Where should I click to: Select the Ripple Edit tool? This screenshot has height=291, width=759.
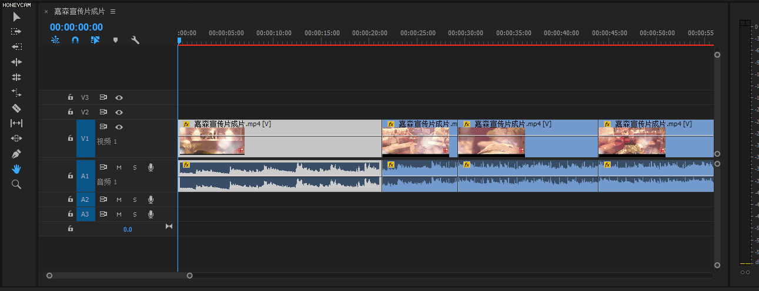[x=16, y=62]
